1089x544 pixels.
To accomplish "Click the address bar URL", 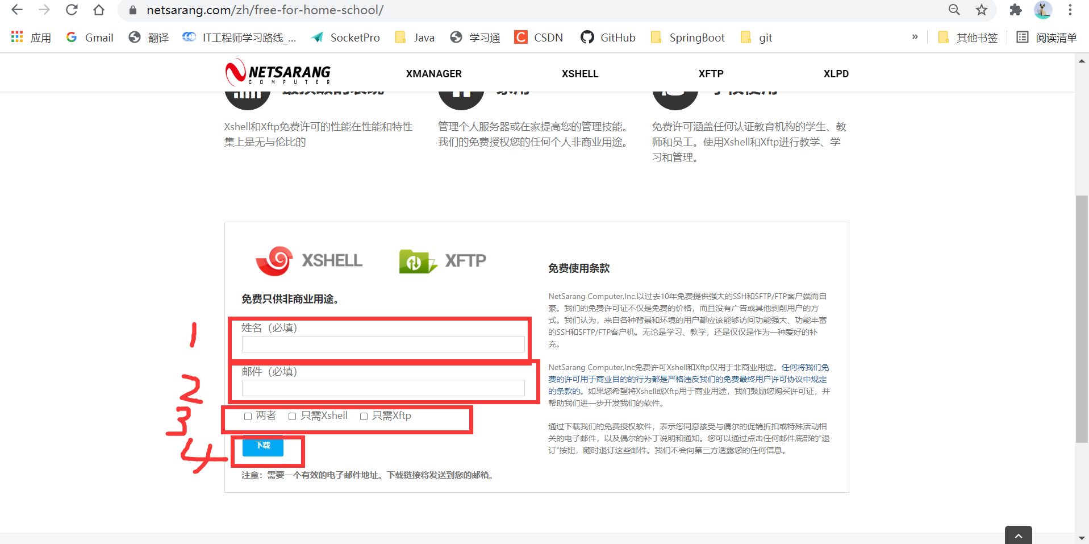I will (x=265, y=10).
